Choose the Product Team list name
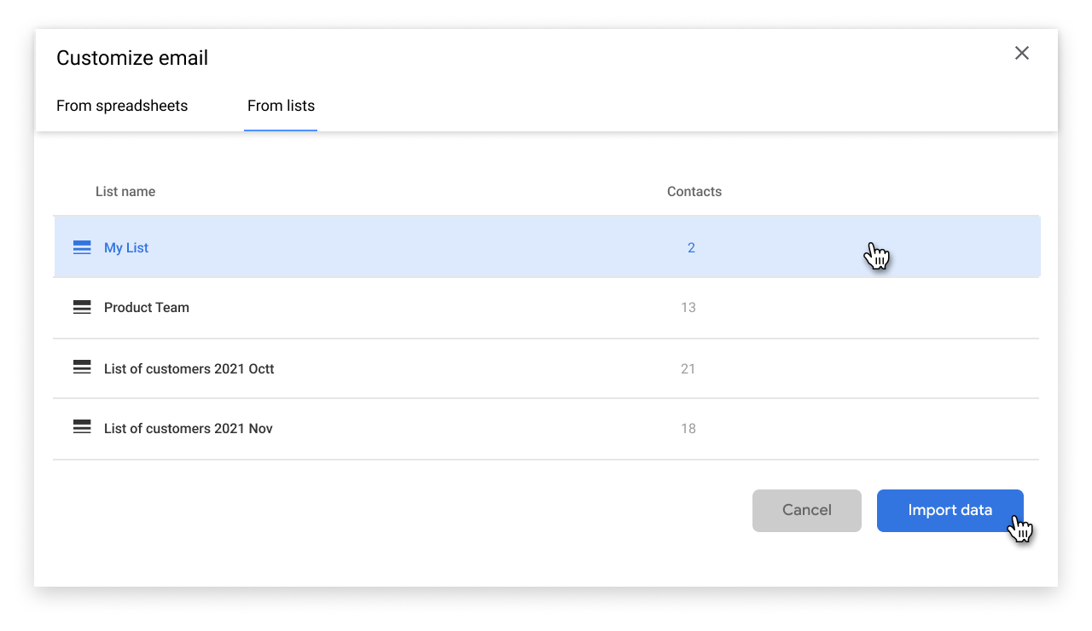1092x631 pixels. coord(147,308)
